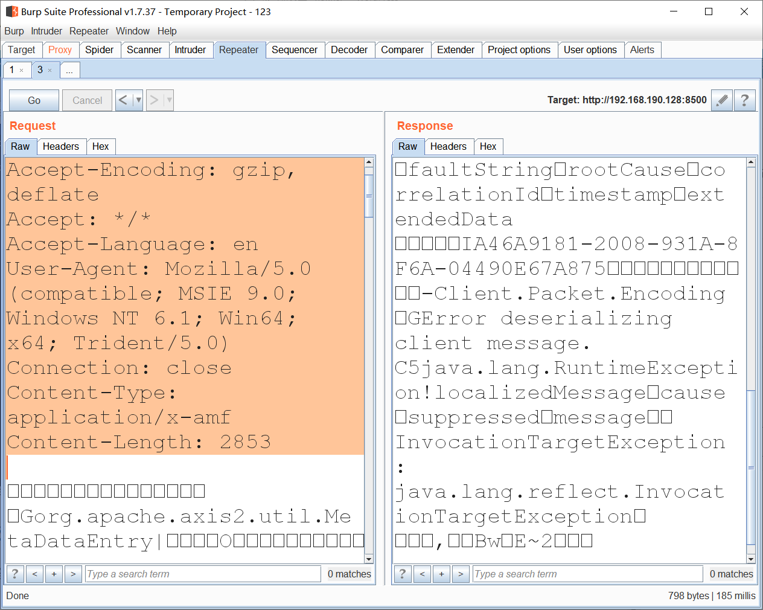
Task: Add search option plus in request panel
Action: pyautogui.click(x=54, y=574)
